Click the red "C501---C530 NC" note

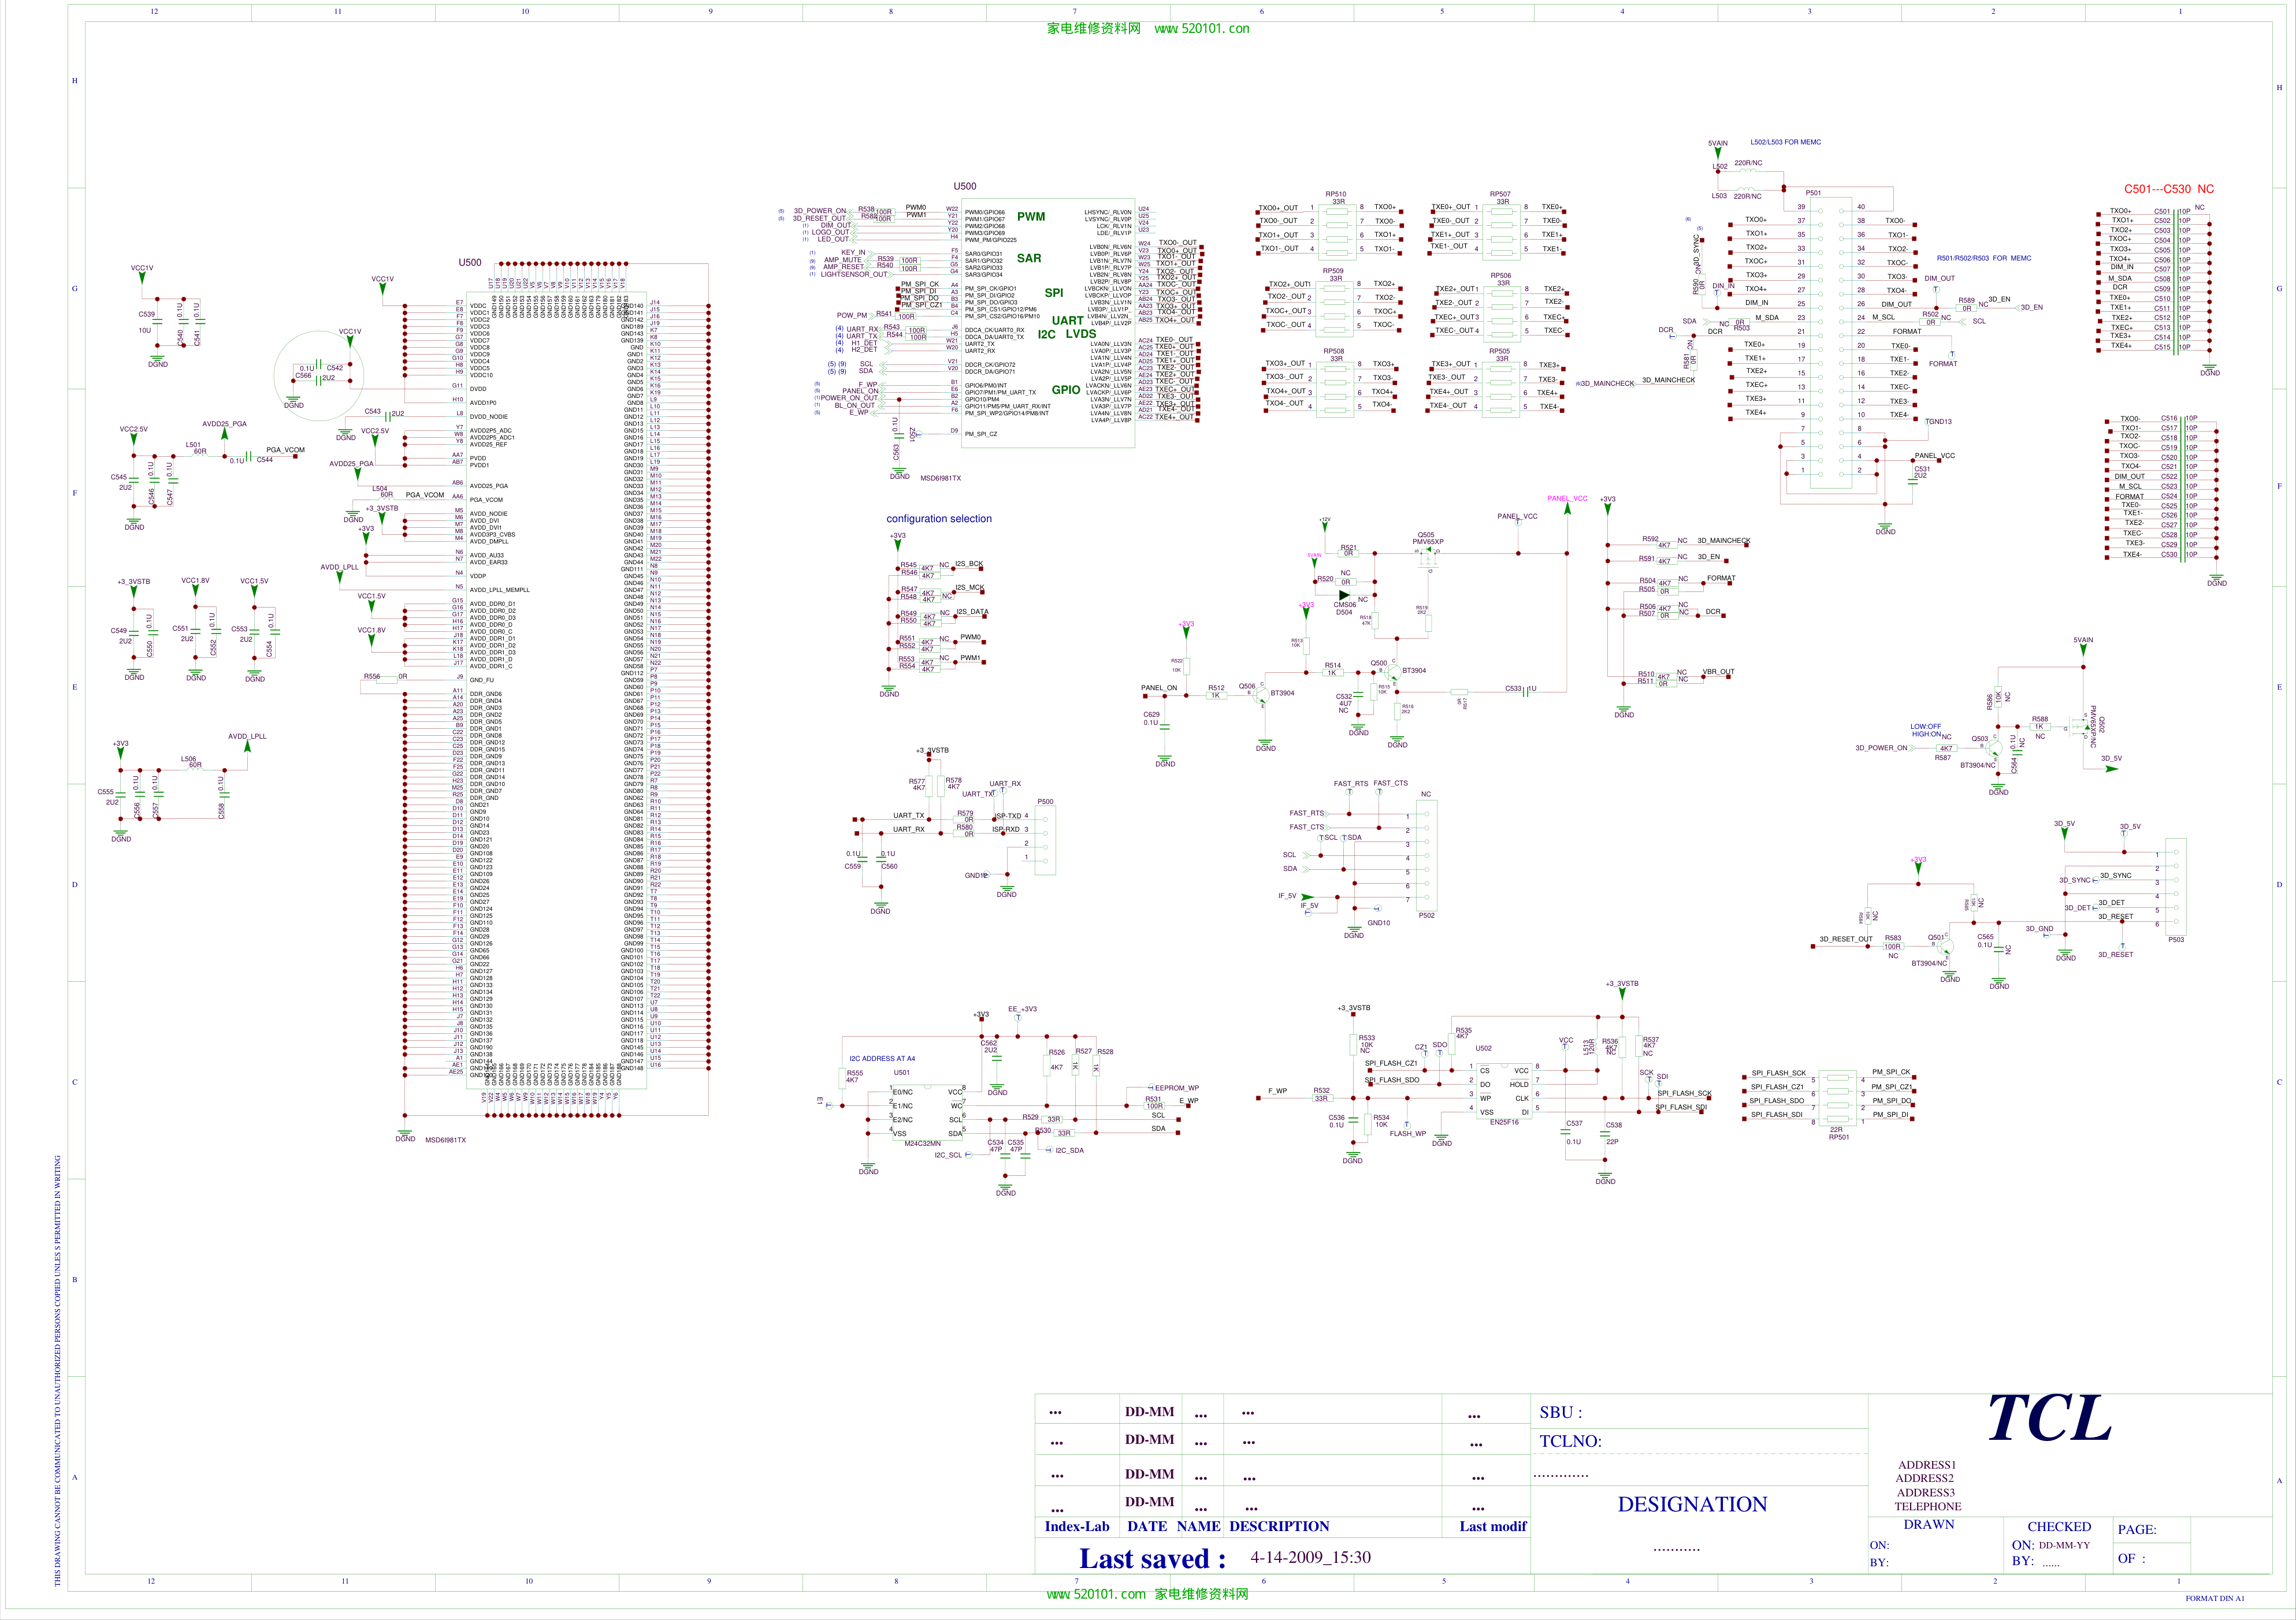click(x=2168, y=189)
